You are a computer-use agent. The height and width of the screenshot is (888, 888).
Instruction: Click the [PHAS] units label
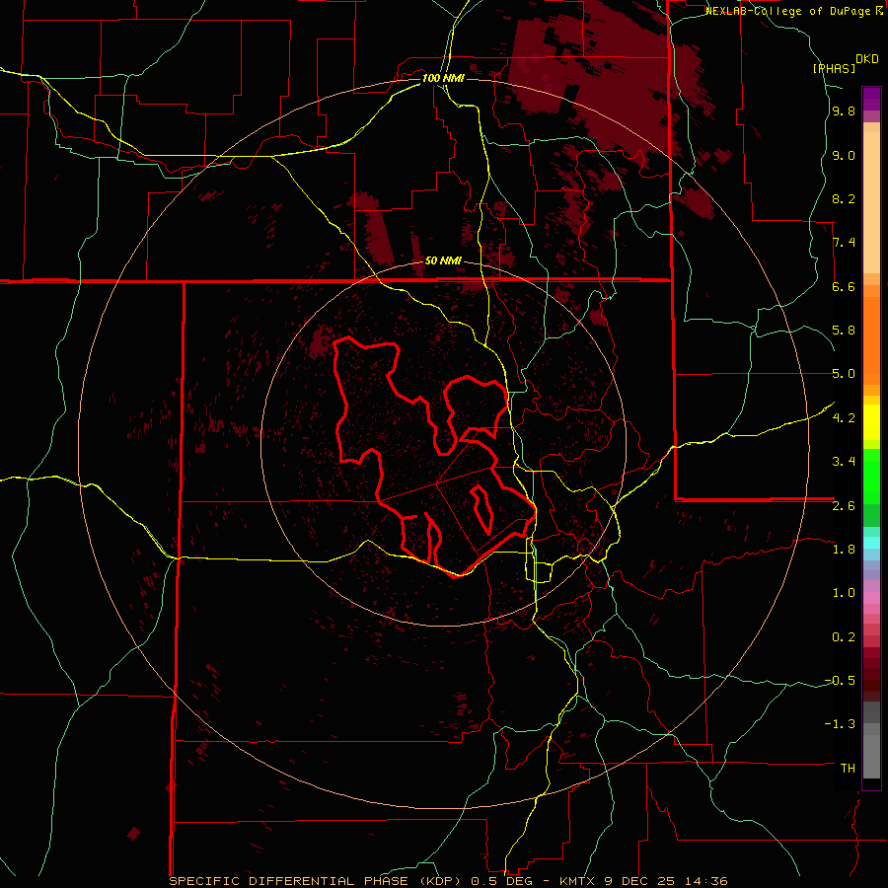834,68
